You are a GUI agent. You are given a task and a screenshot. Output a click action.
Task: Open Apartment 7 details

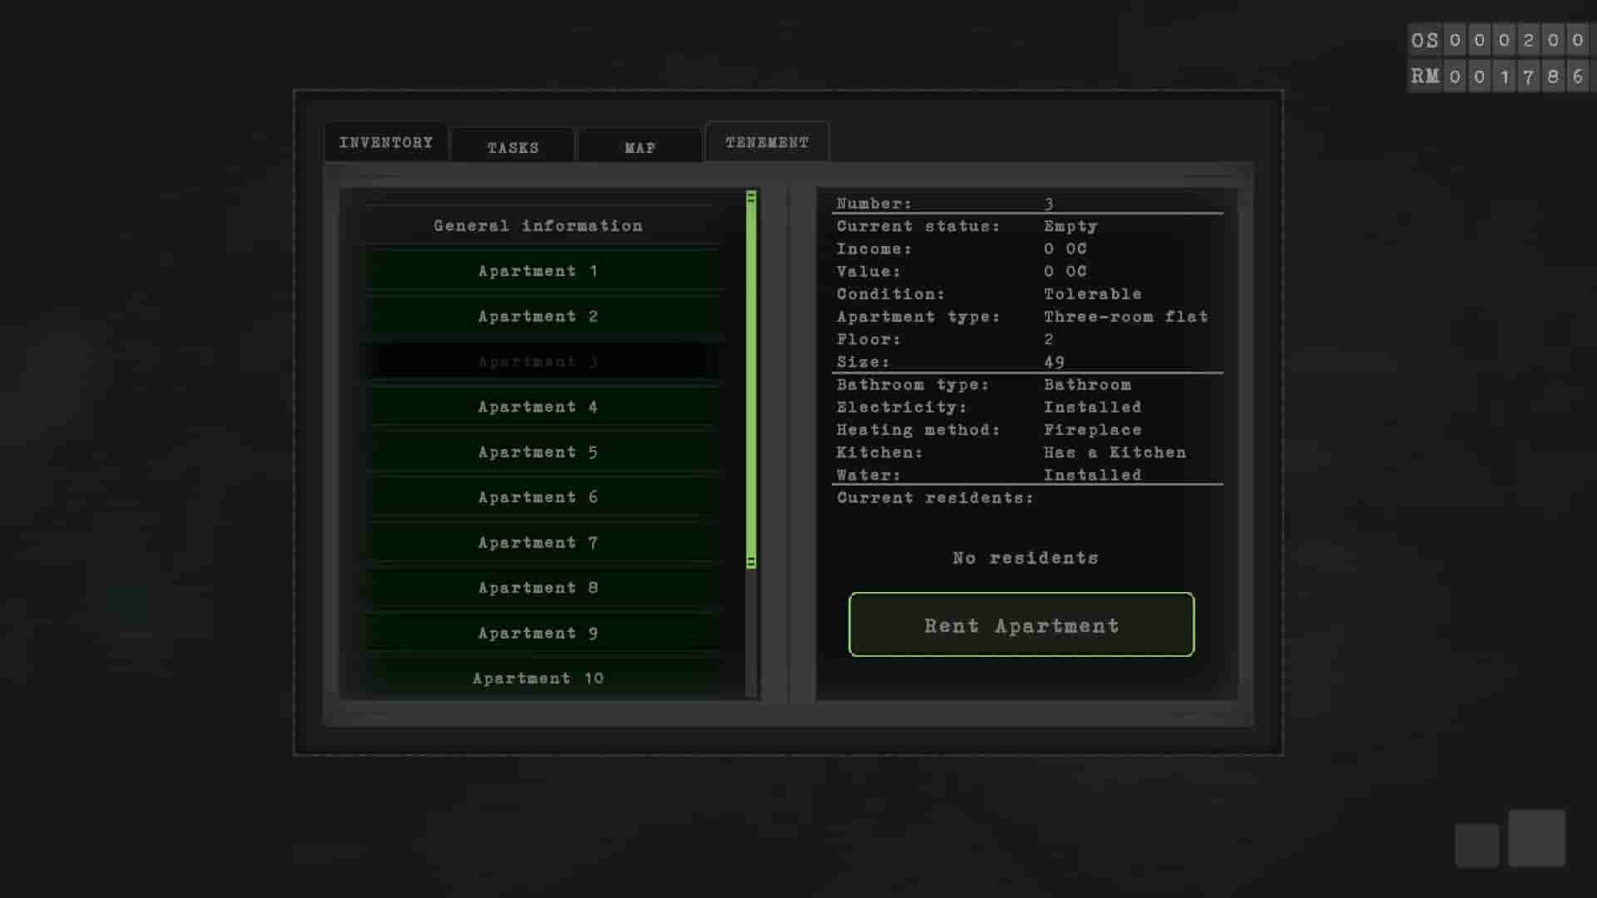pyautogui.click(x=538, y=543)
